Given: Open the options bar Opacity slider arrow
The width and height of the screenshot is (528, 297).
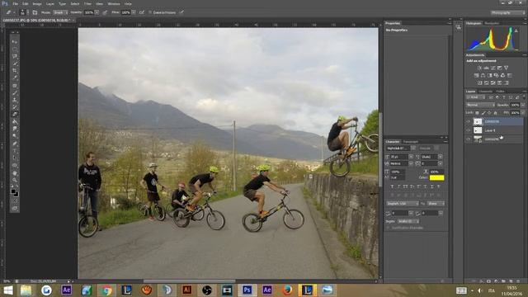Looking at the screenshot, I should coord(97,12).
